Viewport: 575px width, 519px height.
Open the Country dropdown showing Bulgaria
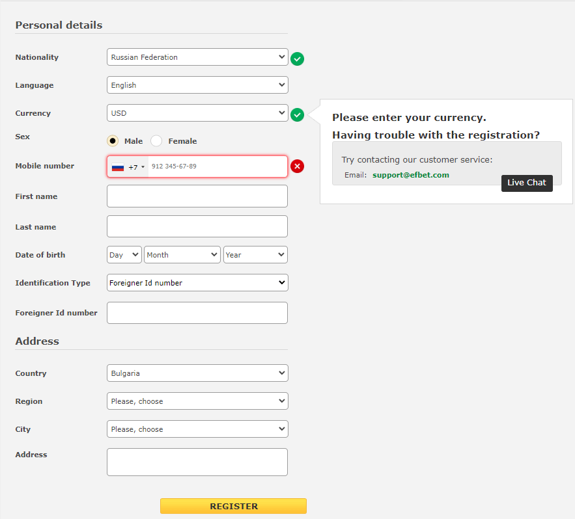click(x=197, y=373)
